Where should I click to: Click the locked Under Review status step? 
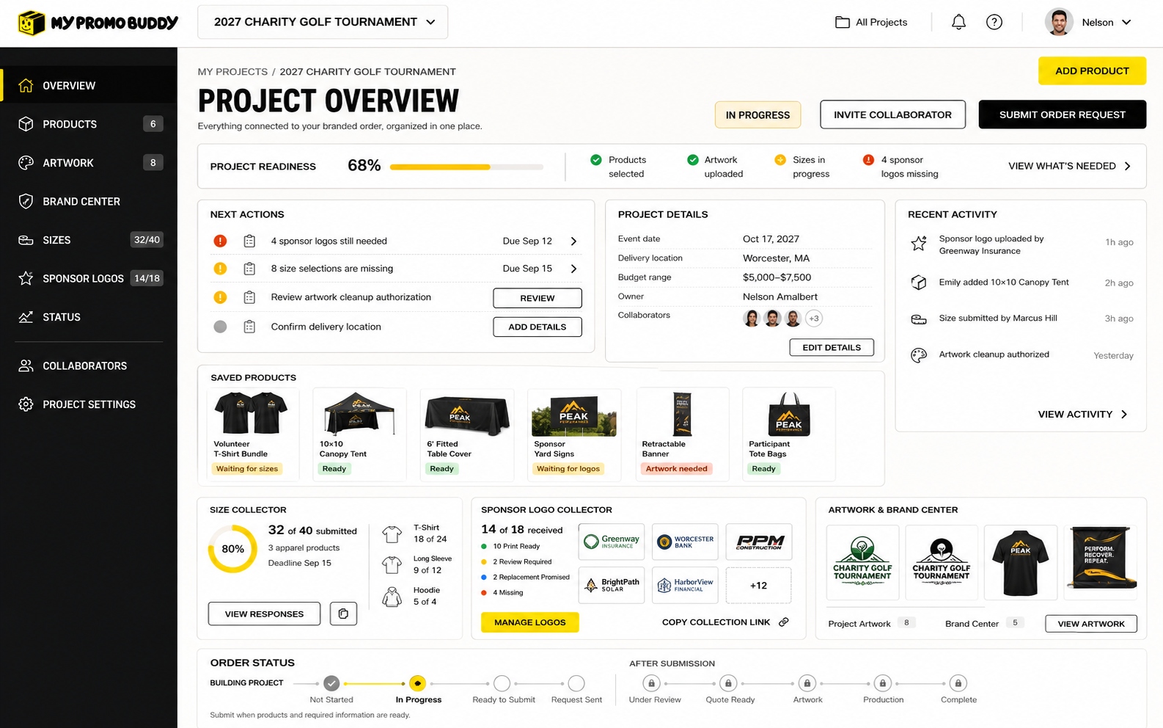click(x=651, y=683)
